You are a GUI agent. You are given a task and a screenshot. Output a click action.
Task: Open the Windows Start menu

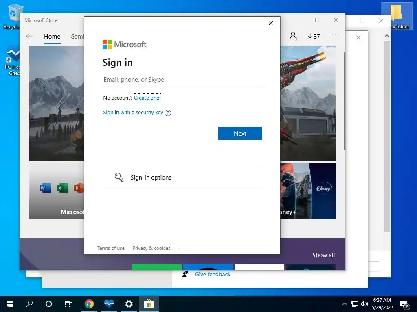[10, 304]
